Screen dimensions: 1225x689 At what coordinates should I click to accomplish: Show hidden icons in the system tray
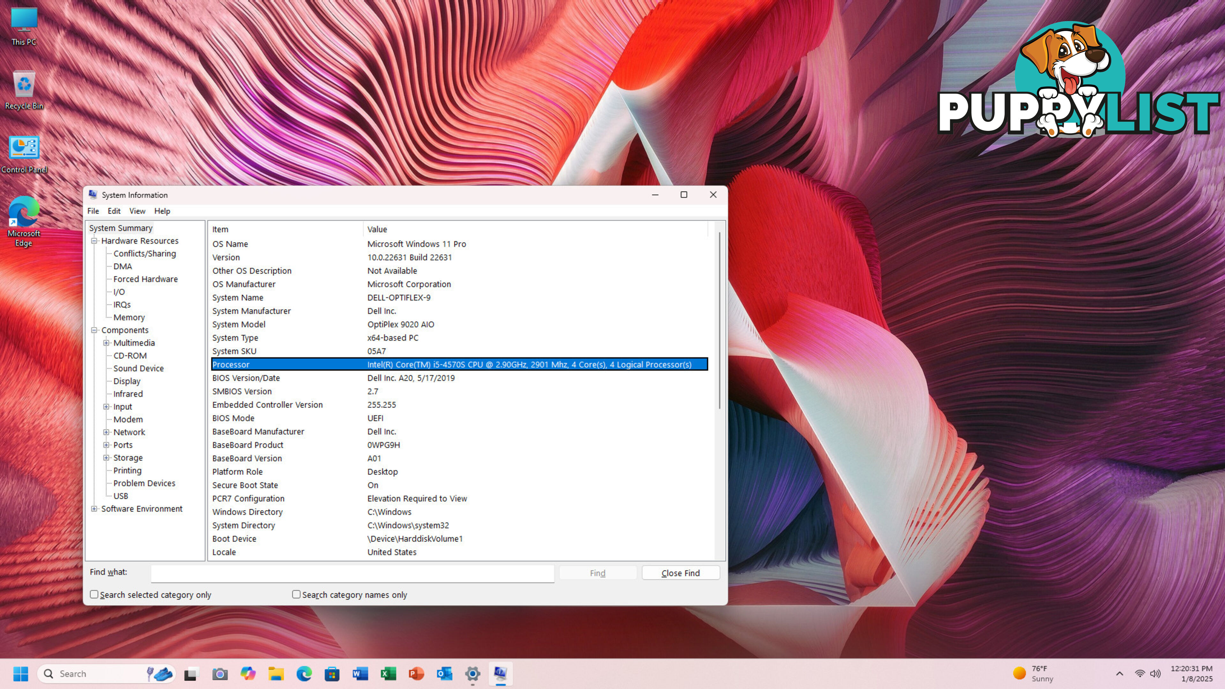[1119, 673]
